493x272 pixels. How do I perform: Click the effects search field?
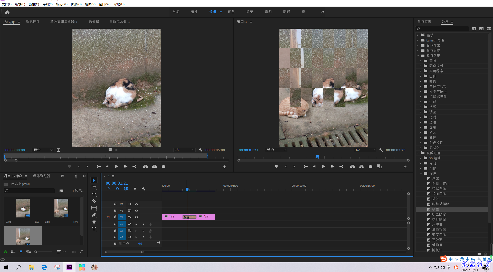pos(442,28)
